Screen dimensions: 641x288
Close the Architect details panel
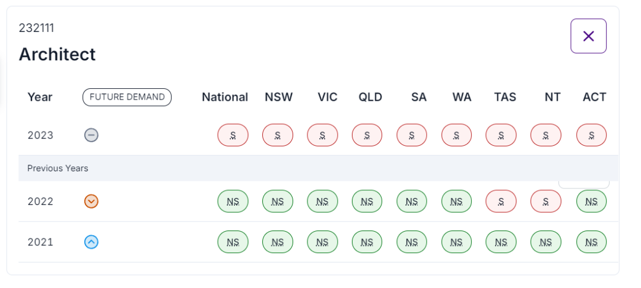pos(588,36)
